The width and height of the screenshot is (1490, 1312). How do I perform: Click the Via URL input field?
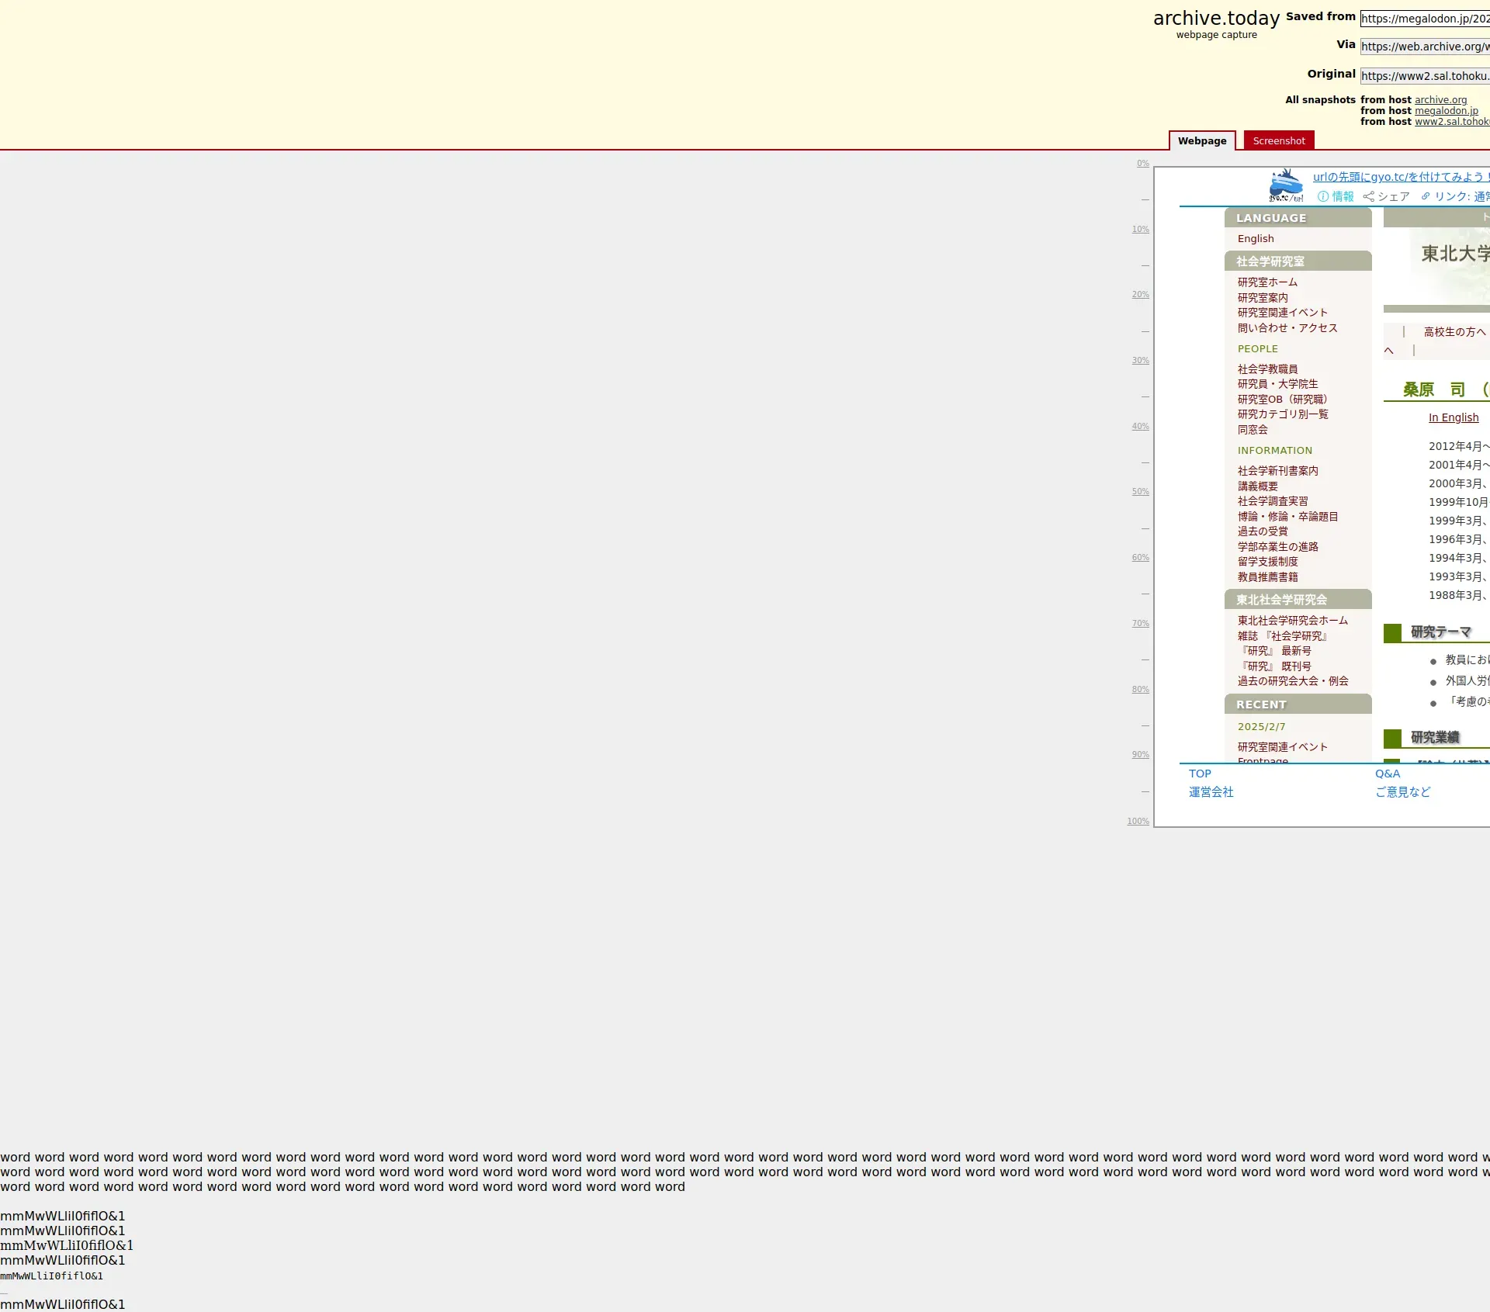(x=1425, y=47)
